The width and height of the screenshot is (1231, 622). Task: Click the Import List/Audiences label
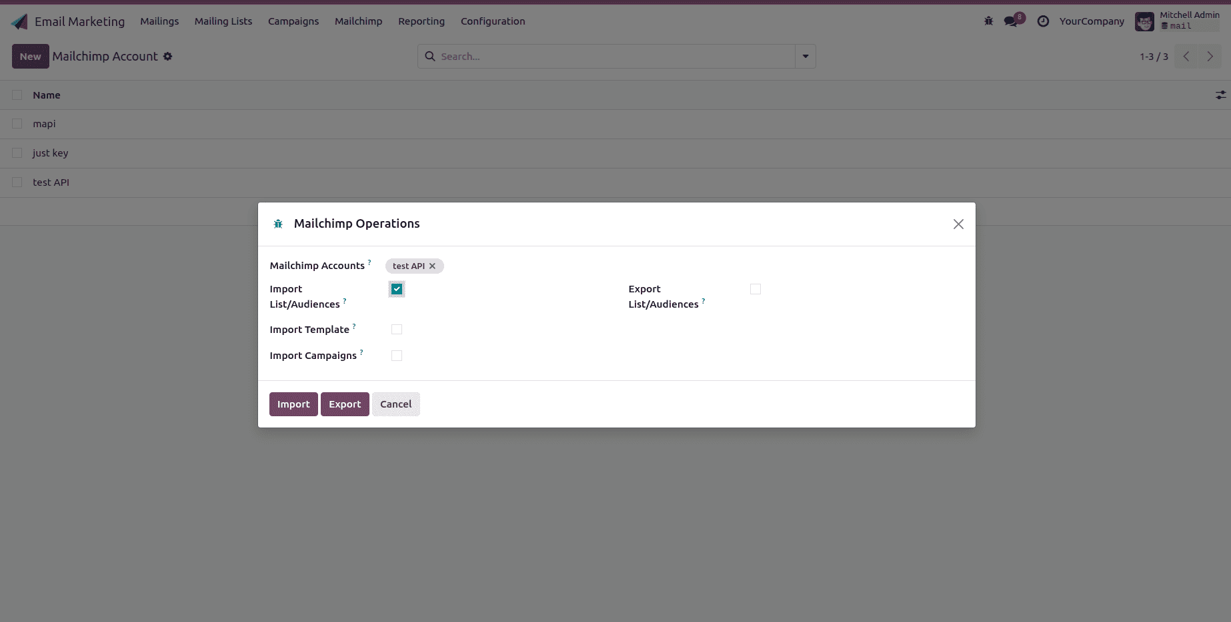(305, 296)
